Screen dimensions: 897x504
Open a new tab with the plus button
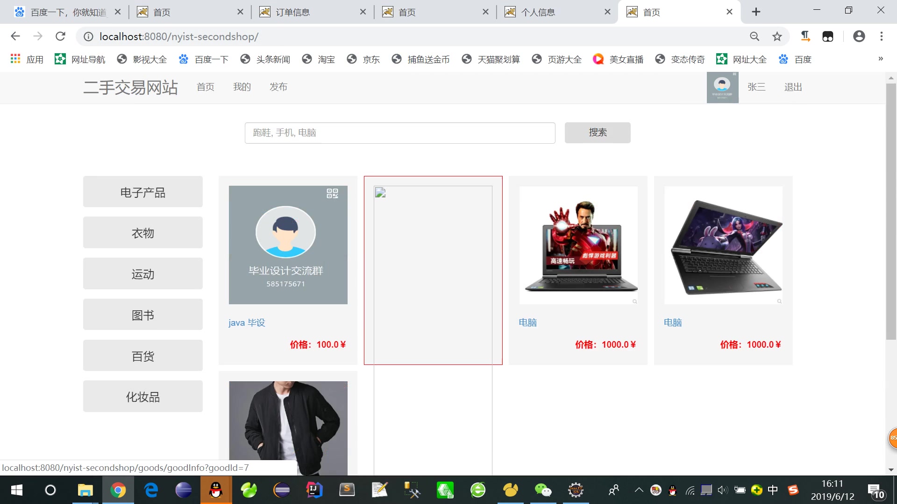point(756,12)
